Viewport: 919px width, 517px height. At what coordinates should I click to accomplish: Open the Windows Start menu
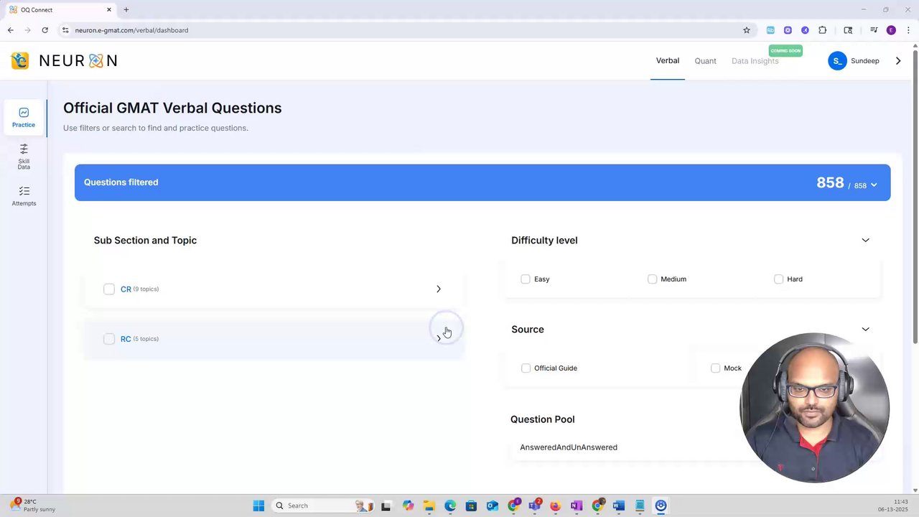(258, 506)
